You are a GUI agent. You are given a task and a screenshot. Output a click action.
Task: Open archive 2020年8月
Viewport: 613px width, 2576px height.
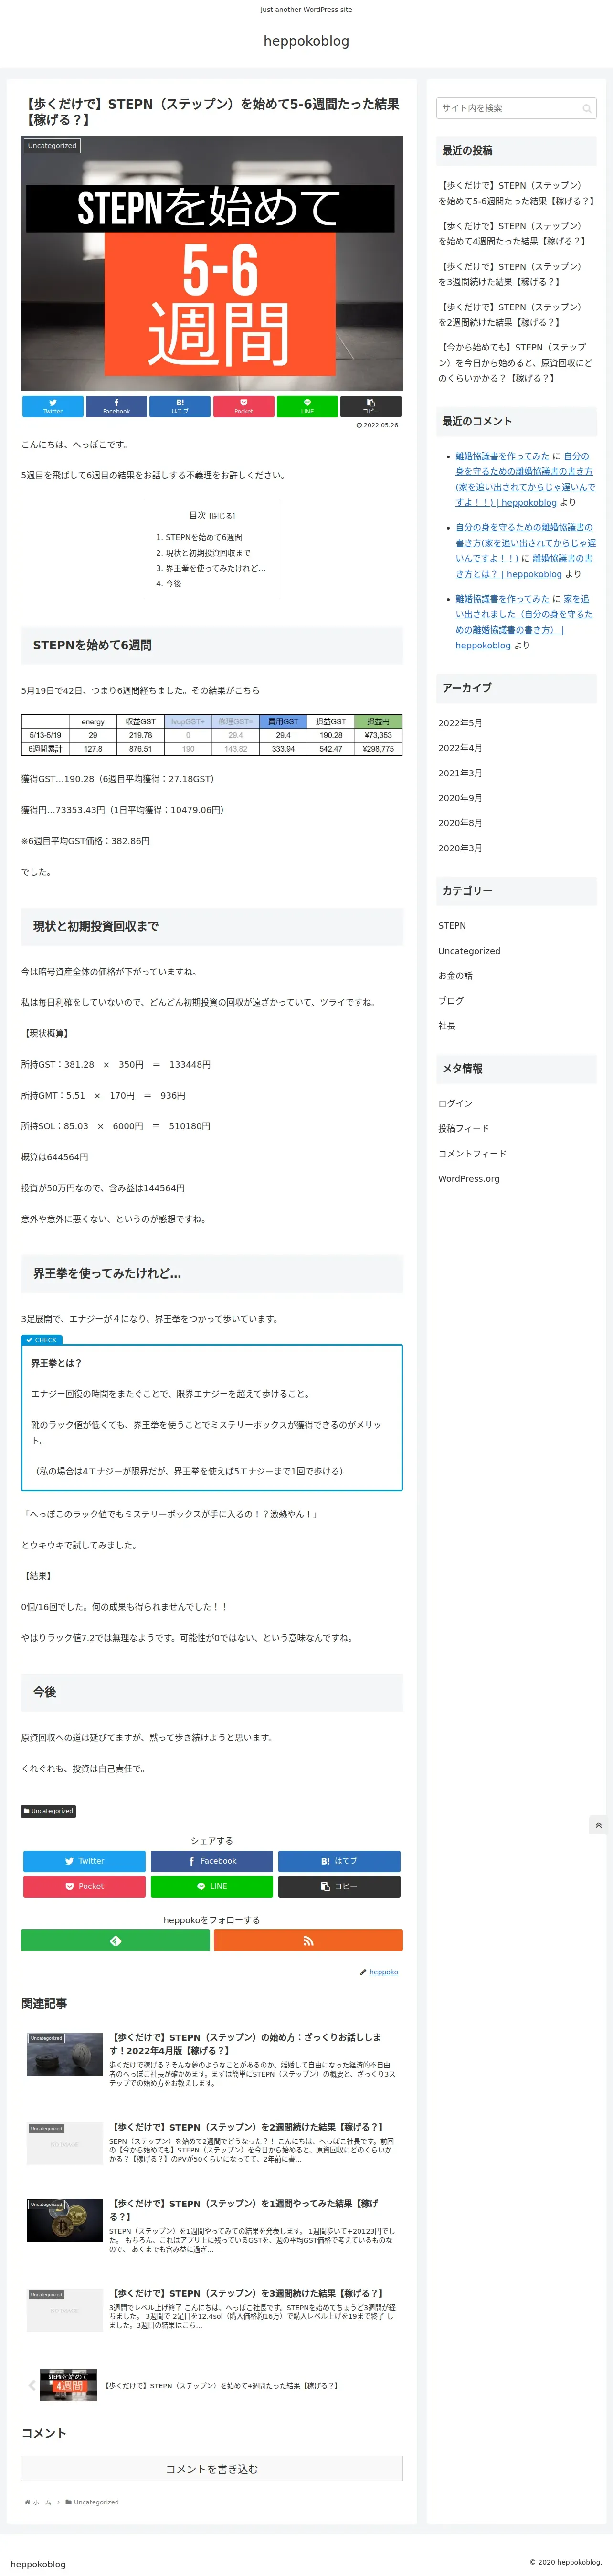(x=460, y=823)
